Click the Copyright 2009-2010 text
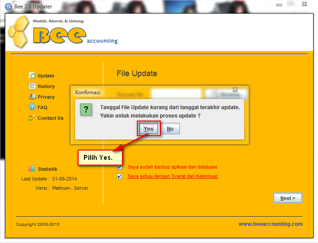This screenshot has height=243, width=318. coord(38,225)
